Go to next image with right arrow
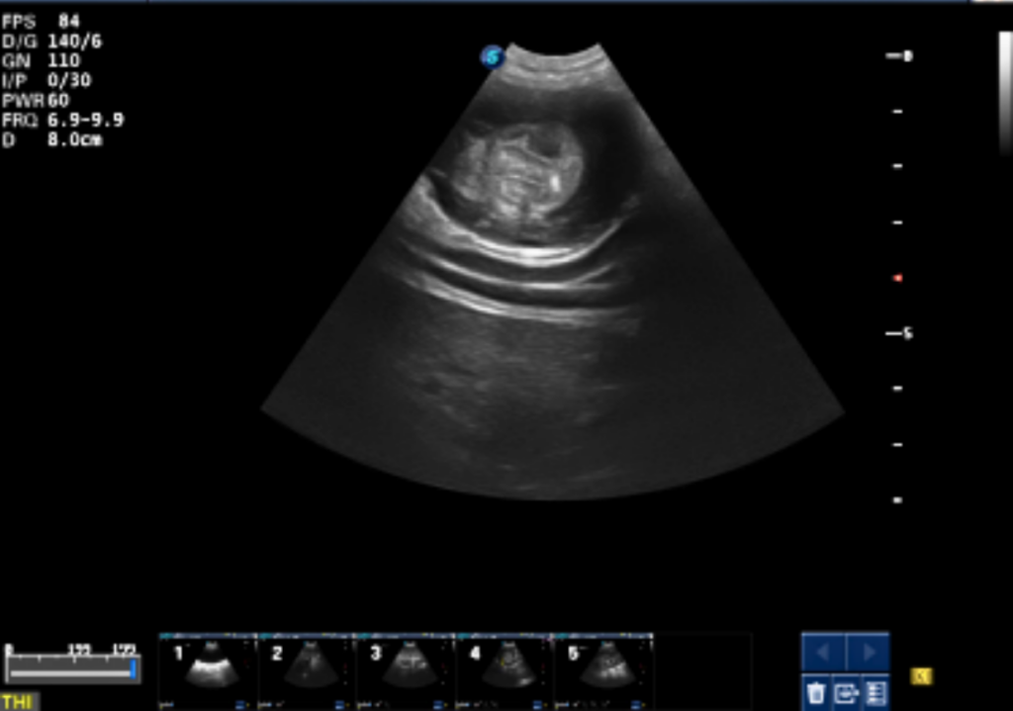 (x=868, y=653)
